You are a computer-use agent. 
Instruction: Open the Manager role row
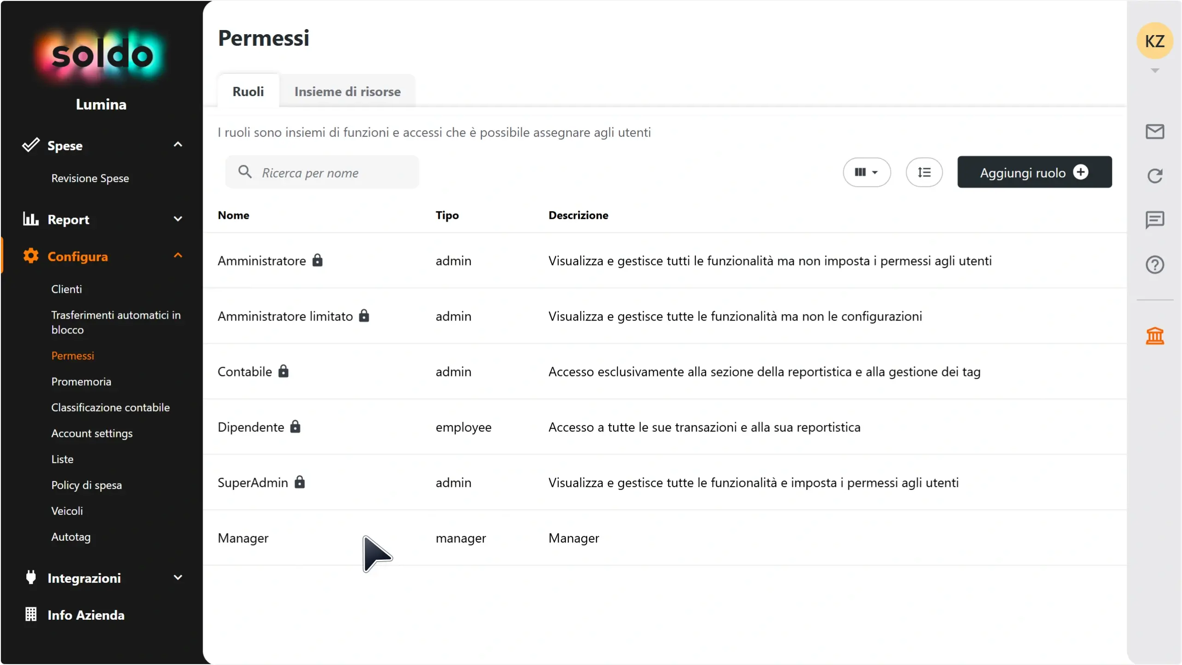pos(664,538)
